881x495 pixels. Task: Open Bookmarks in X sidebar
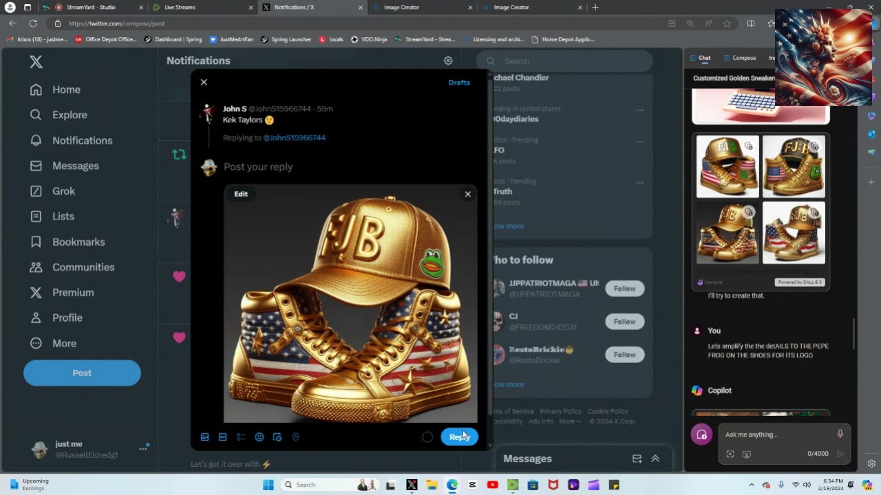click(x=67, y=242)
